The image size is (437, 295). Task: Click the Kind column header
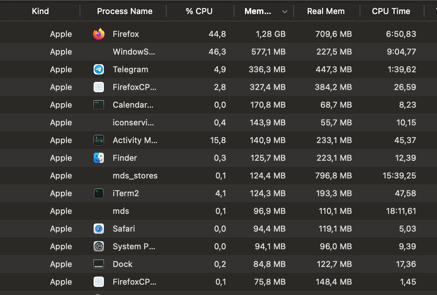40,11
